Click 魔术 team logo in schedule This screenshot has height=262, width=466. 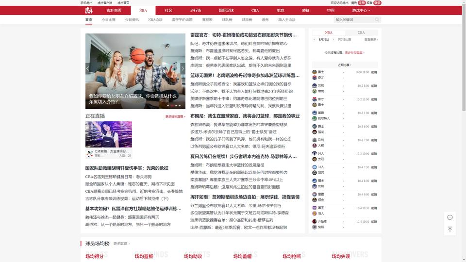pyautogui.click(x=315, y=180)
